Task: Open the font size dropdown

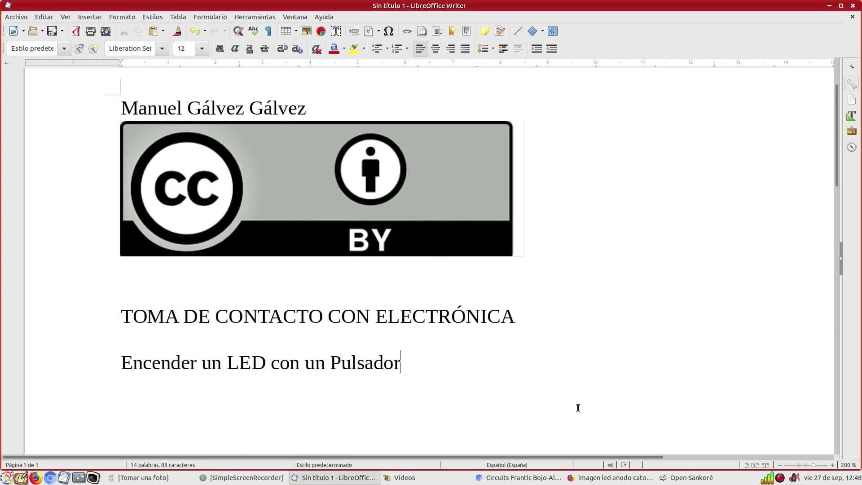Action: tap(202, 48)
